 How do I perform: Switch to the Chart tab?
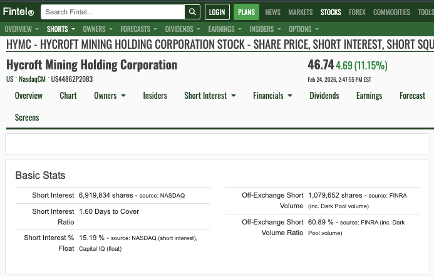pos(68,96)
